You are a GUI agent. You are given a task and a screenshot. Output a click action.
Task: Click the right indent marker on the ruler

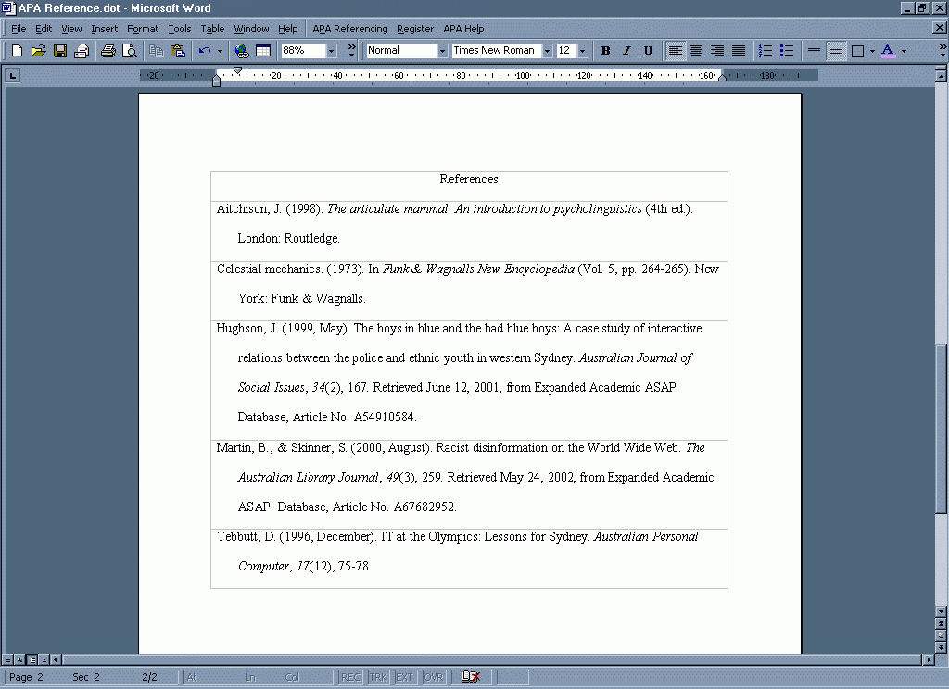pos(722,77)
